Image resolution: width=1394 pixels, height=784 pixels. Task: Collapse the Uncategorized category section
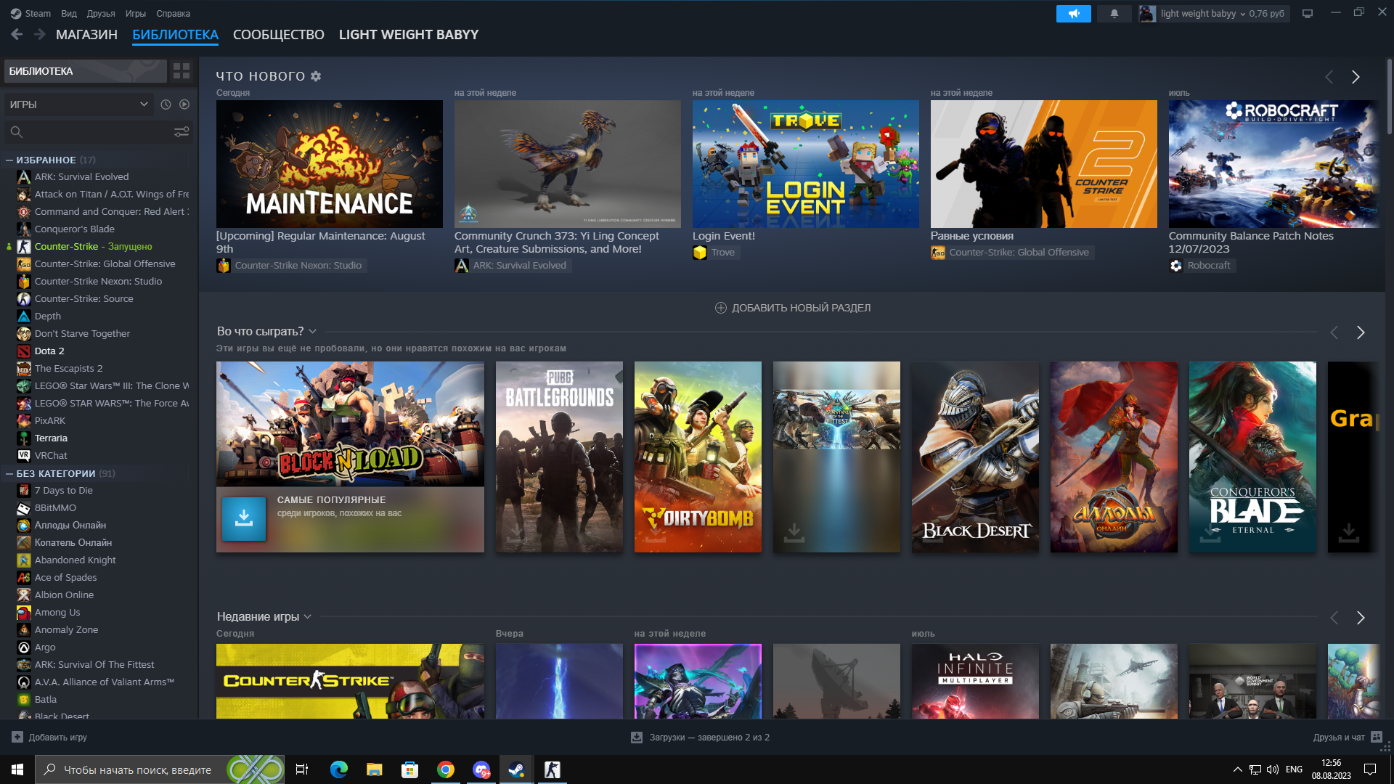9,474
